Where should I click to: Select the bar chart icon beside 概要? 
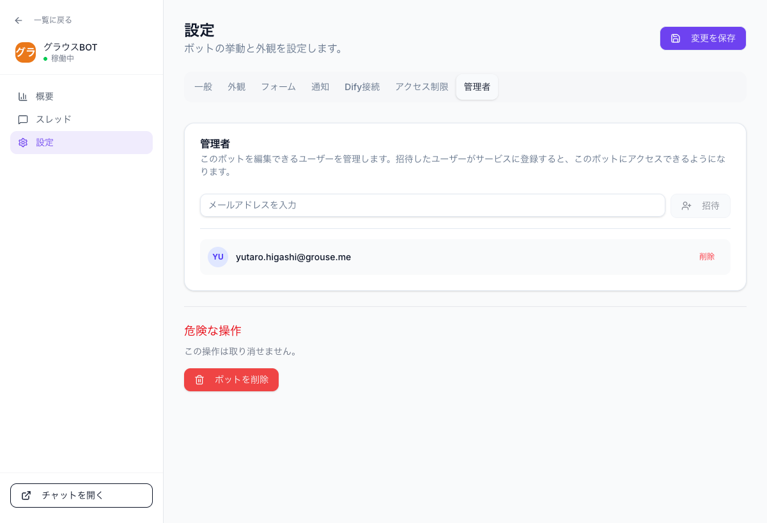coord(23,96)
